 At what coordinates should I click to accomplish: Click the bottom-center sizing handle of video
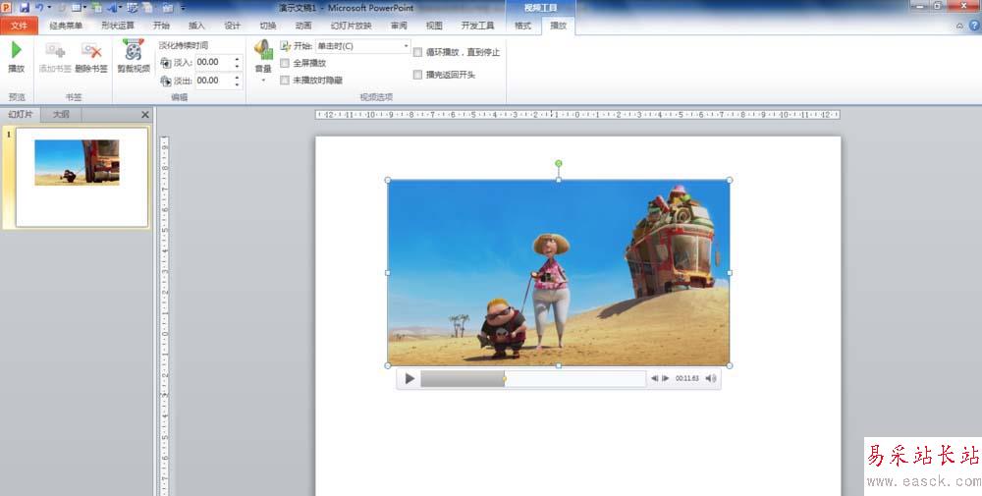pyautogui.click(x=559, y=365)
